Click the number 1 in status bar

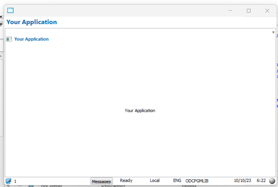point(15,181)
